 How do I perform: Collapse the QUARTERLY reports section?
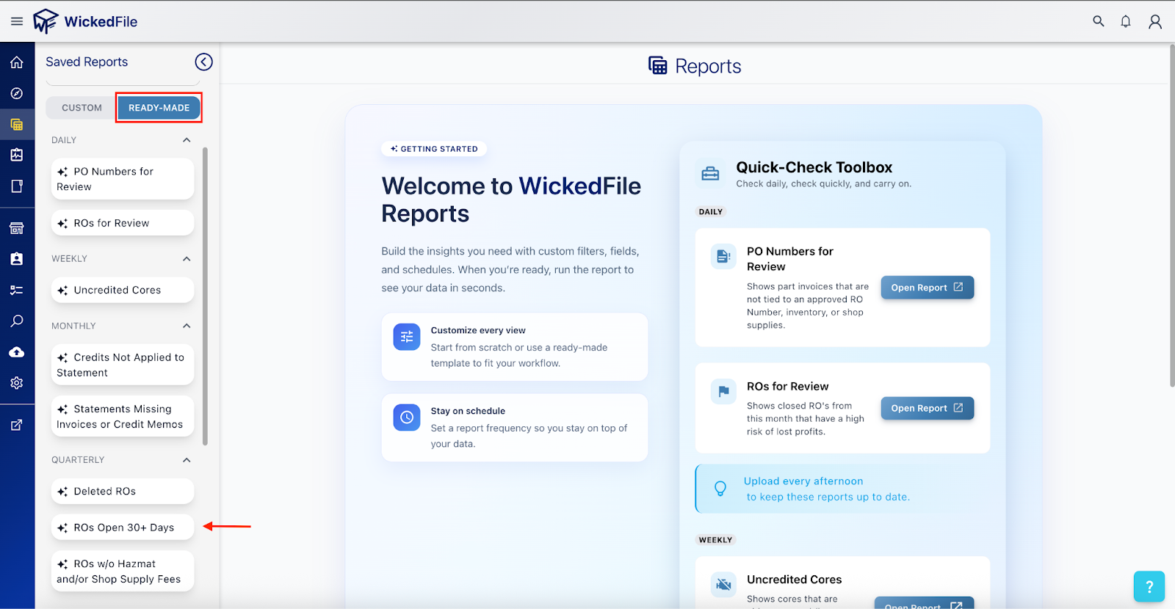pyautogui.click(x=187, y=460)
